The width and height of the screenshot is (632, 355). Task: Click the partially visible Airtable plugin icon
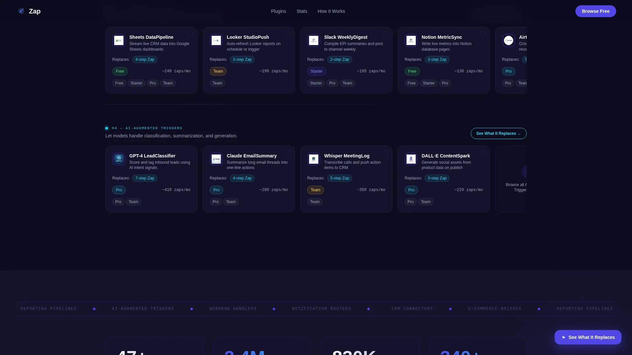pos(509,40)
